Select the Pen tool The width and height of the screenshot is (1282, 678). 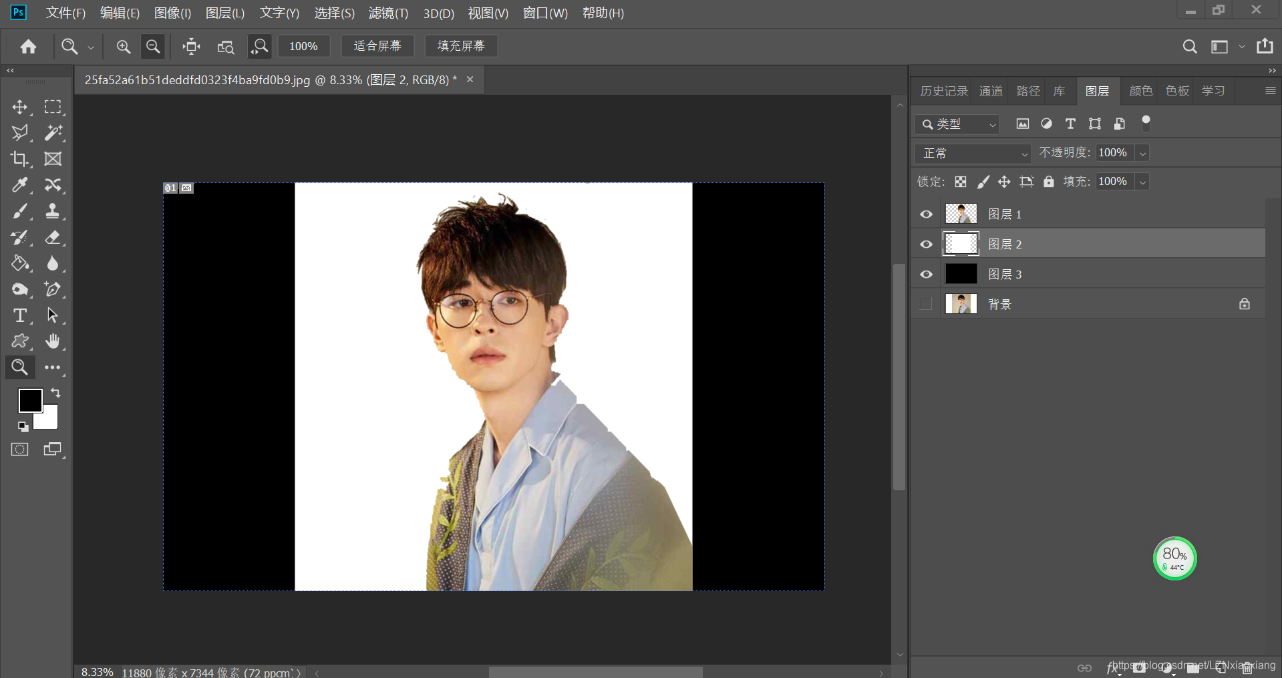[53, 289]
